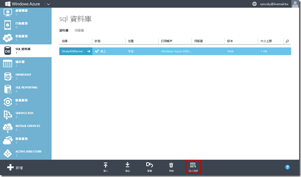The height and width of the screenshot is (177, 301).
Task: Open Active Directory section
Action: [26, 153]
